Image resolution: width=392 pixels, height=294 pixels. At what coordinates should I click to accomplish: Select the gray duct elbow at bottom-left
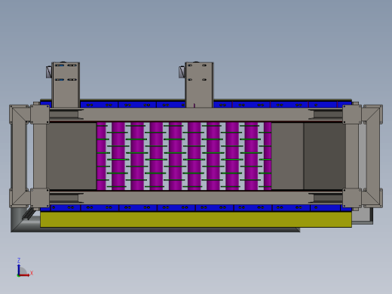click(x=23, y=220)
